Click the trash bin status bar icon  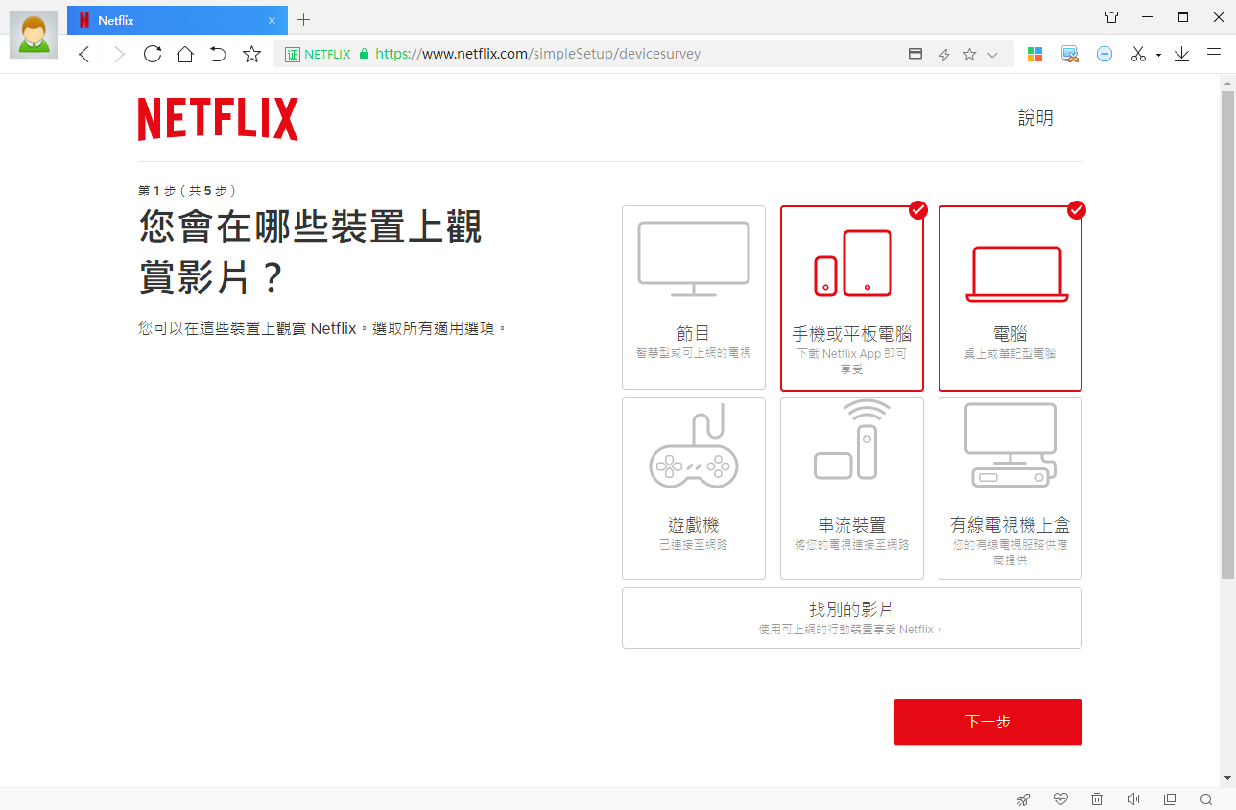(x=1097, y=799)
